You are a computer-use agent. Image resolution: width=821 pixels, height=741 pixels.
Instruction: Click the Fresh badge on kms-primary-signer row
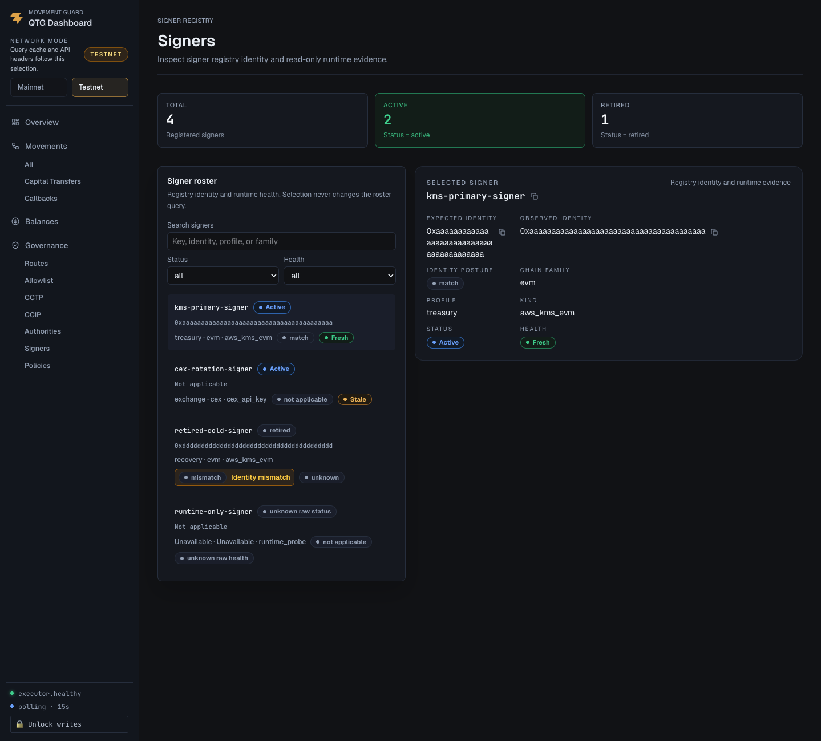(336, 338)
